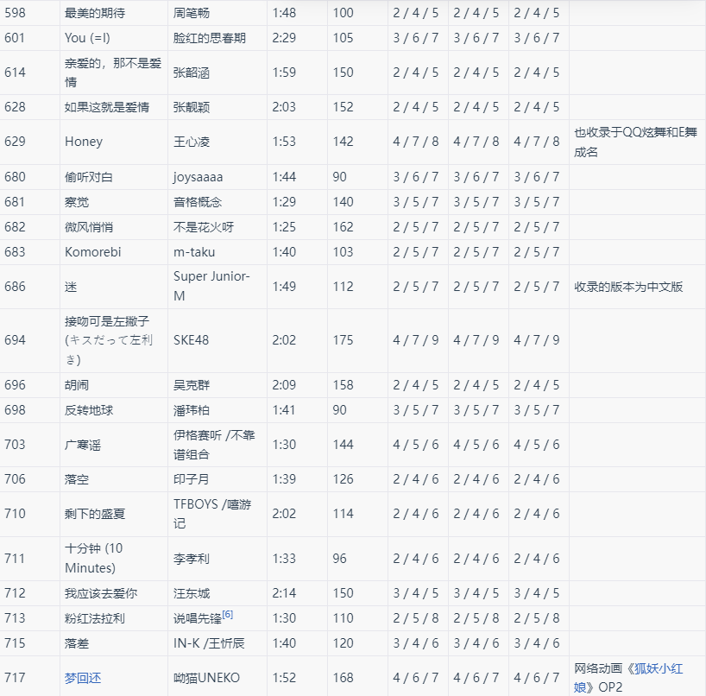Select artist 王心凌
The height and width of the screenshot is (696, 706).
(192, 142)
